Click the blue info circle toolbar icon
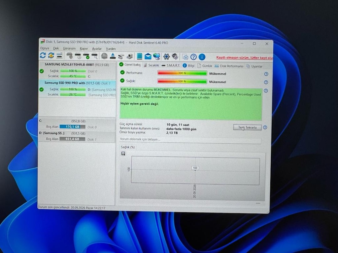 [x=202, y=57]
